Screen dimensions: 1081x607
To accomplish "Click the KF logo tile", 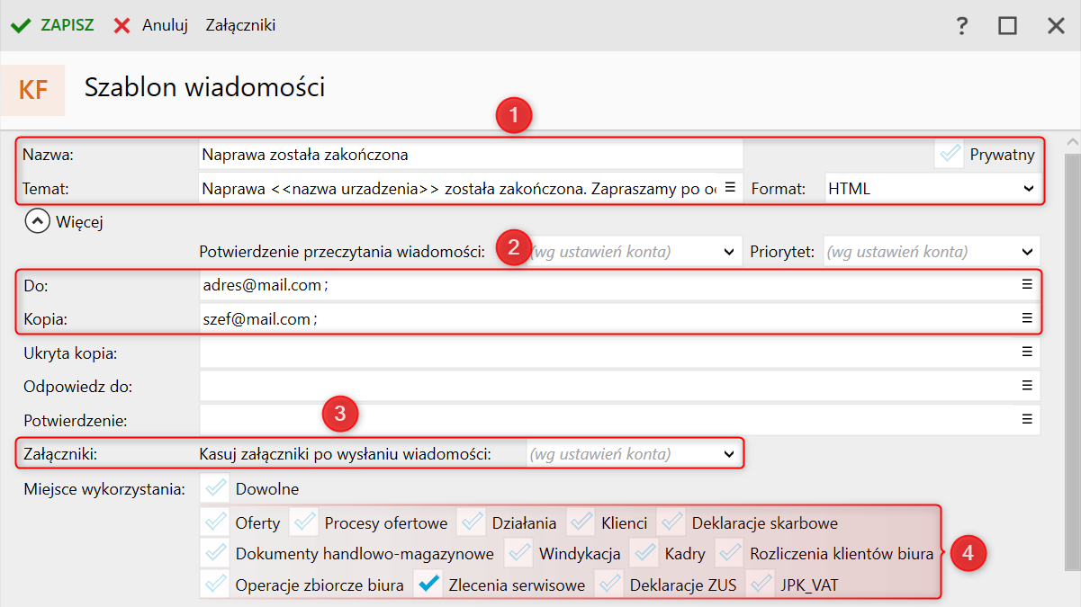I will pyautogui.click(x=32, y=90).
